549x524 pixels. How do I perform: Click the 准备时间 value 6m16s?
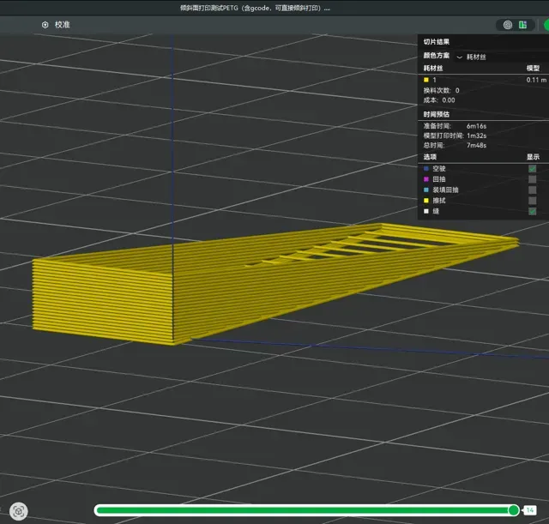476,126
